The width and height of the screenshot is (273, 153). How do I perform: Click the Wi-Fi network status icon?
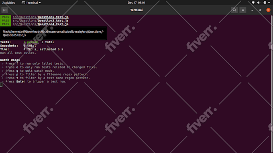(253, 3)
